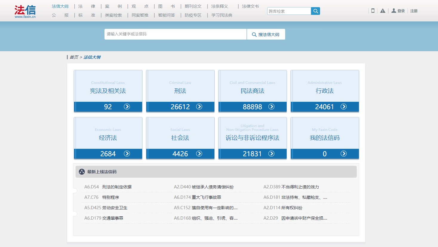Image resolution: width=438 pixels, height=247 pixels.
Task: Click the 法信大纲 breadcrumb link
Action: point(92,57)
